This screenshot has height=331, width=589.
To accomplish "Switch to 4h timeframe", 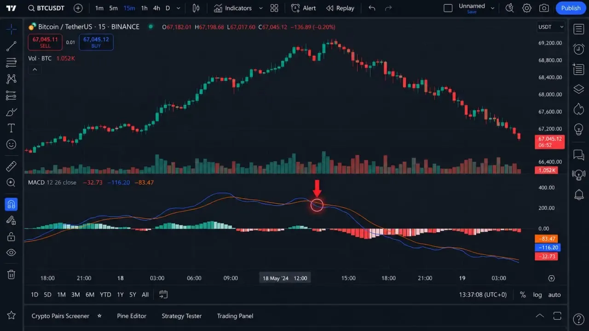I will click(156, 8).
